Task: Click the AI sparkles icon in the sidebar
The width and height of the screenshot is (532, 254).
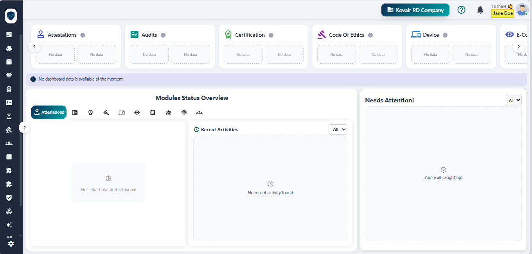Action: [9, 225]
